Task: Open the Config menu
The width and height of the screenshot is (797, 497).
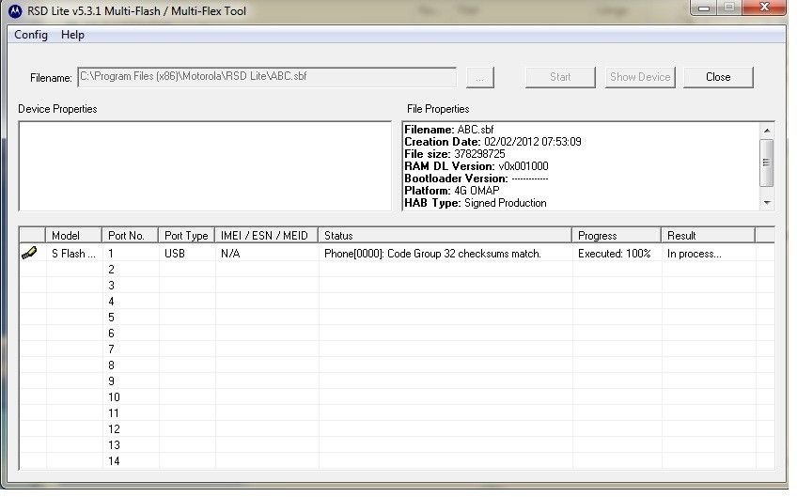Action: coord(31,35)
